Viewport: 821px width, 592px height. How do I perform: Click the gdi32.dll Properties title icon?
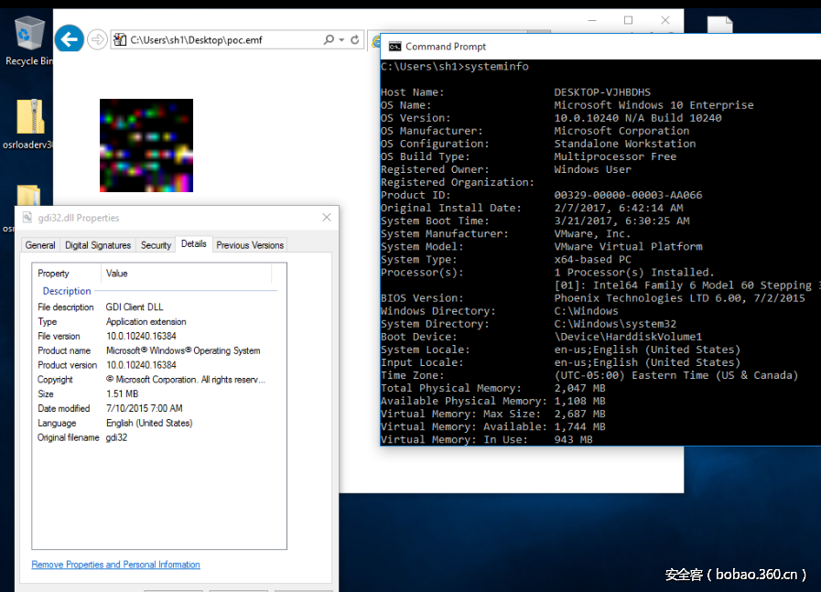(28, 218)
